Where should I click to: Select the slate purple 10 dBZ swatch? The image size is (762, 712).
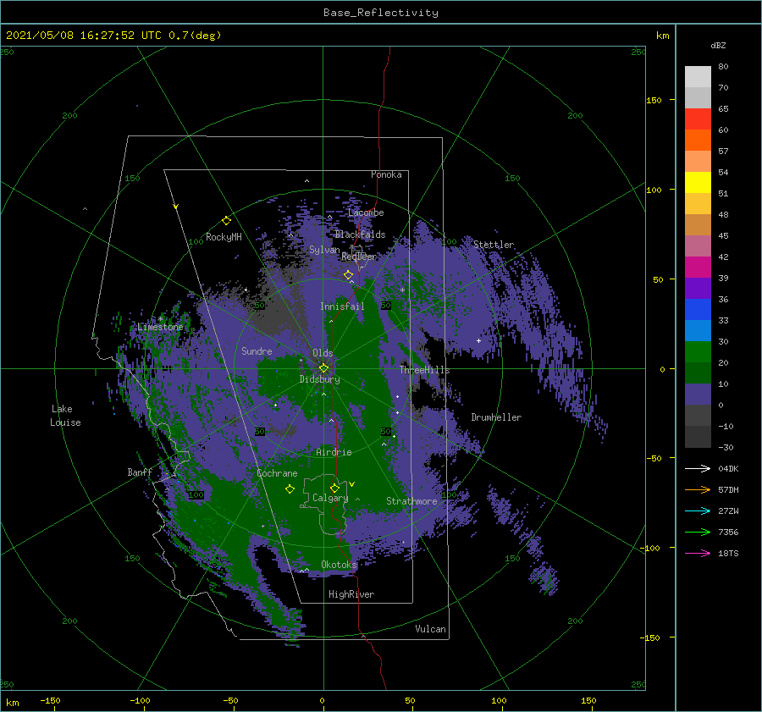(698, 394)
